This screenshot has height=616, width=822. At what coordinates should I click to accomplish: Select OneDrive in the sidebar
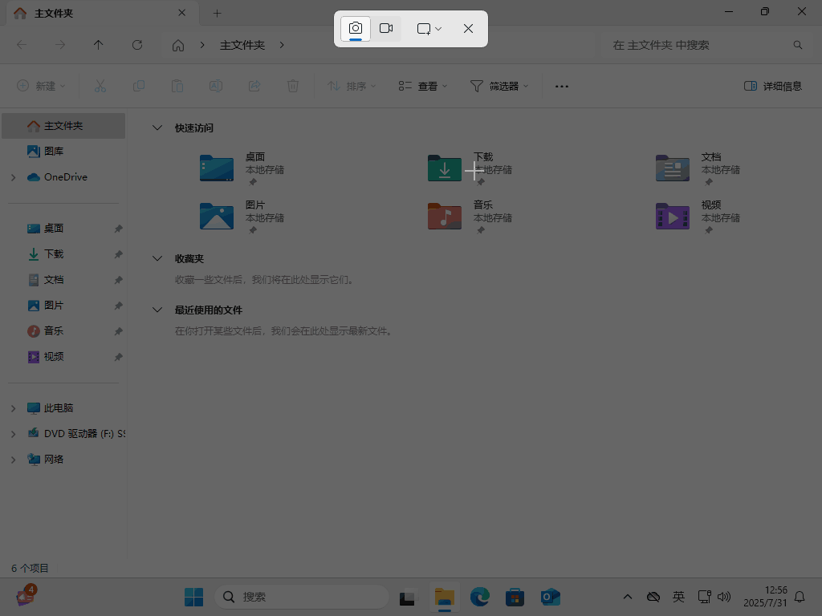pyautogui.click(x=66, y=177)
